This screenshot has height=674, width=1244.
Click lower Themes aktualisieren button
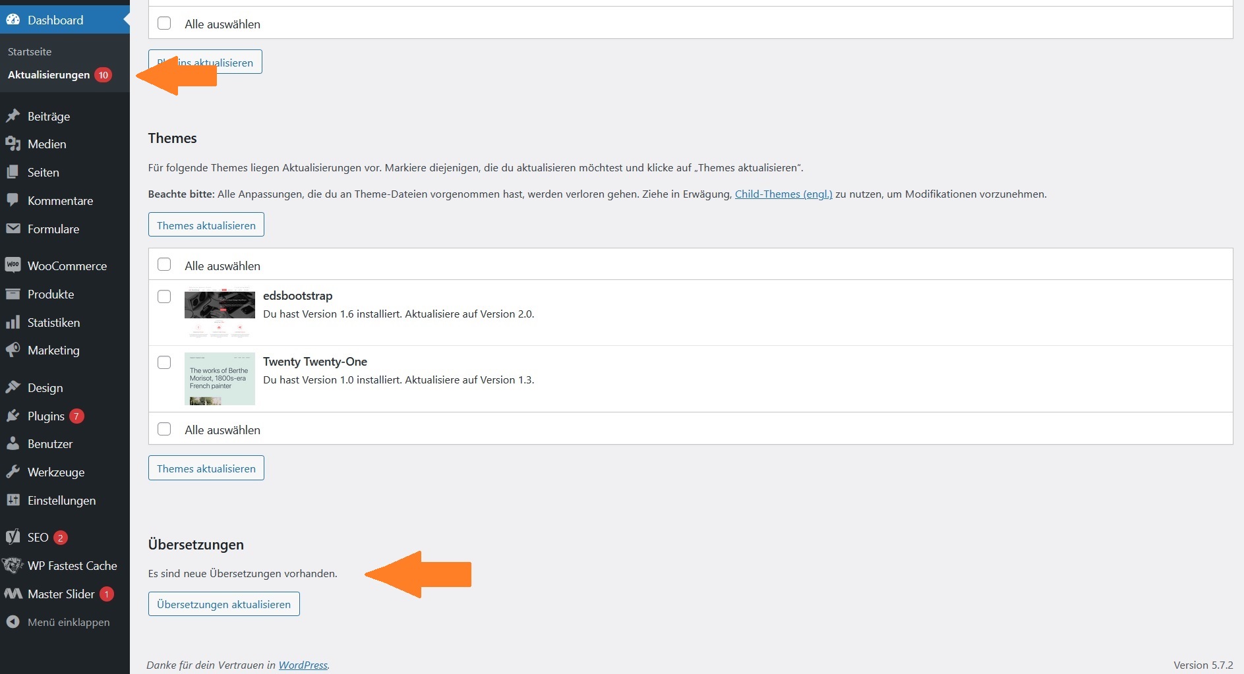[206, 468]
